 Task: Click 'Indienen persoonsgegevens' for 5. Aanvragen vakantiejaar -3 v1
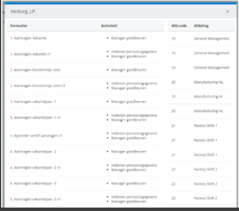click(x=134, y=197)
